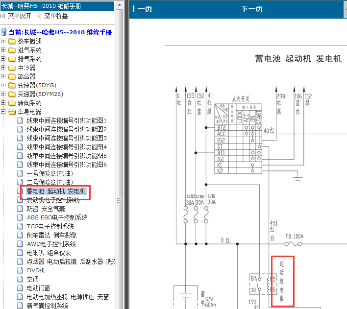Click page icon for 防盗 安全气囊

20,209
